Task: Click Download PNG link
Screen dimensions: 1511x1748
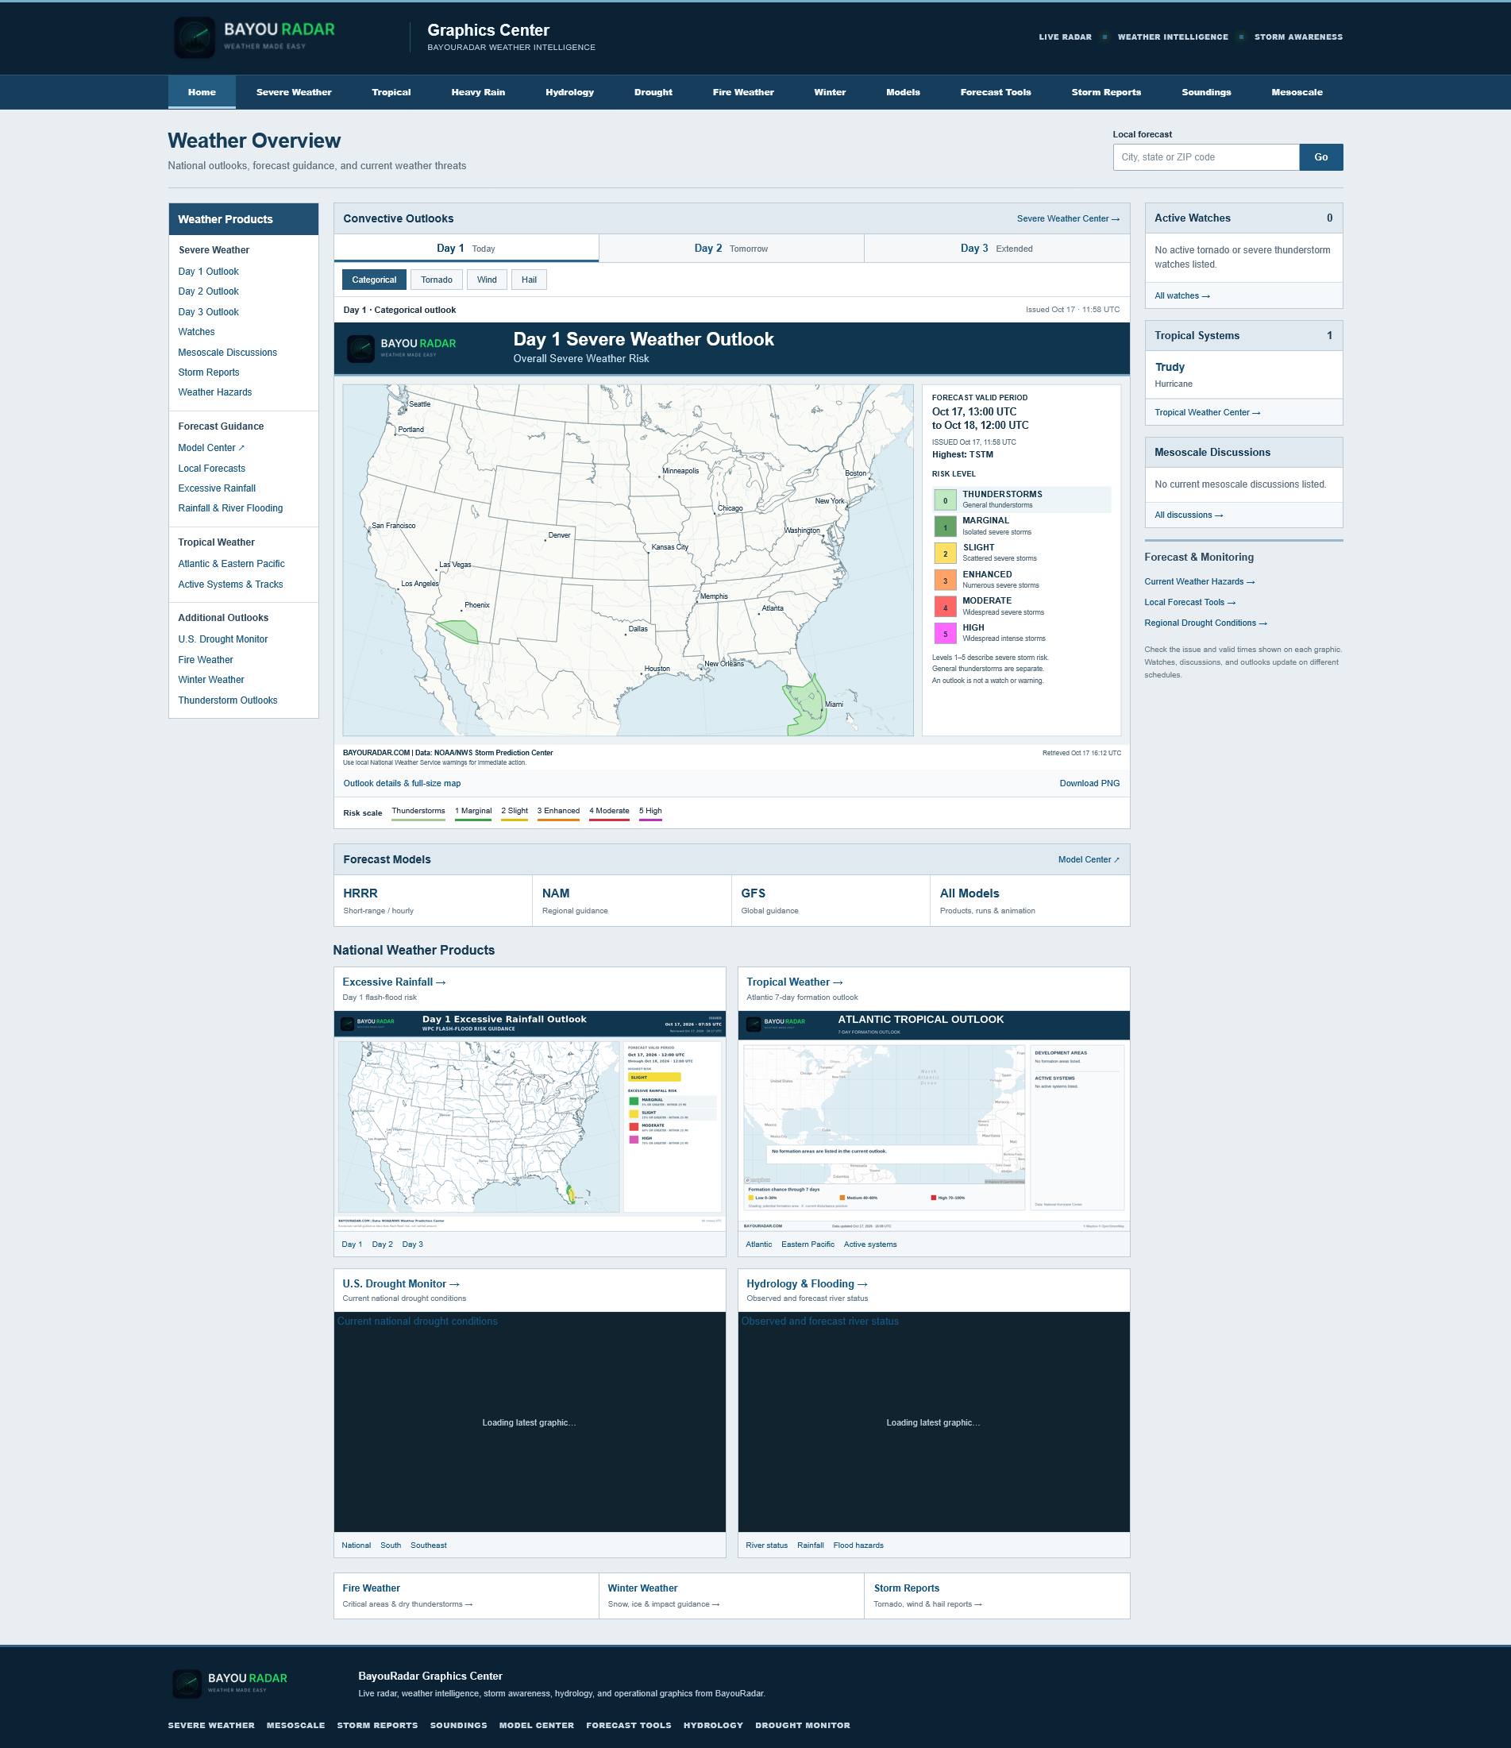Action: pos(1089,783)
